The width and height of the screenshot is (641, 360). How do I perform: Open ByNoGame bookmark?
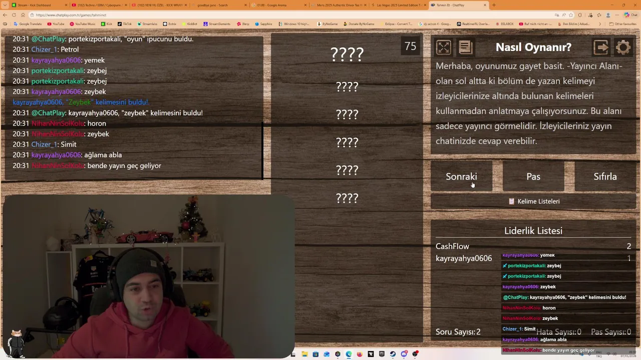(328, 24)
